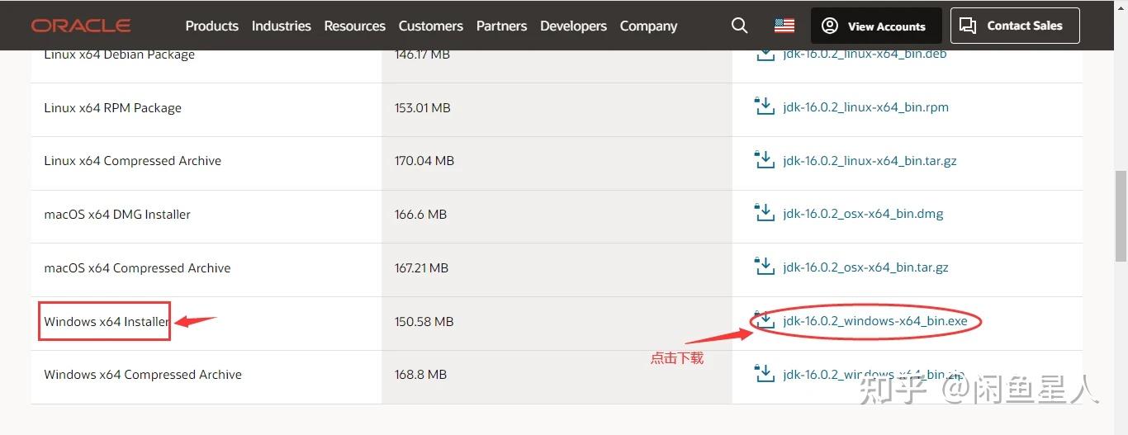Expand the Resources menu

coord(354,26)
